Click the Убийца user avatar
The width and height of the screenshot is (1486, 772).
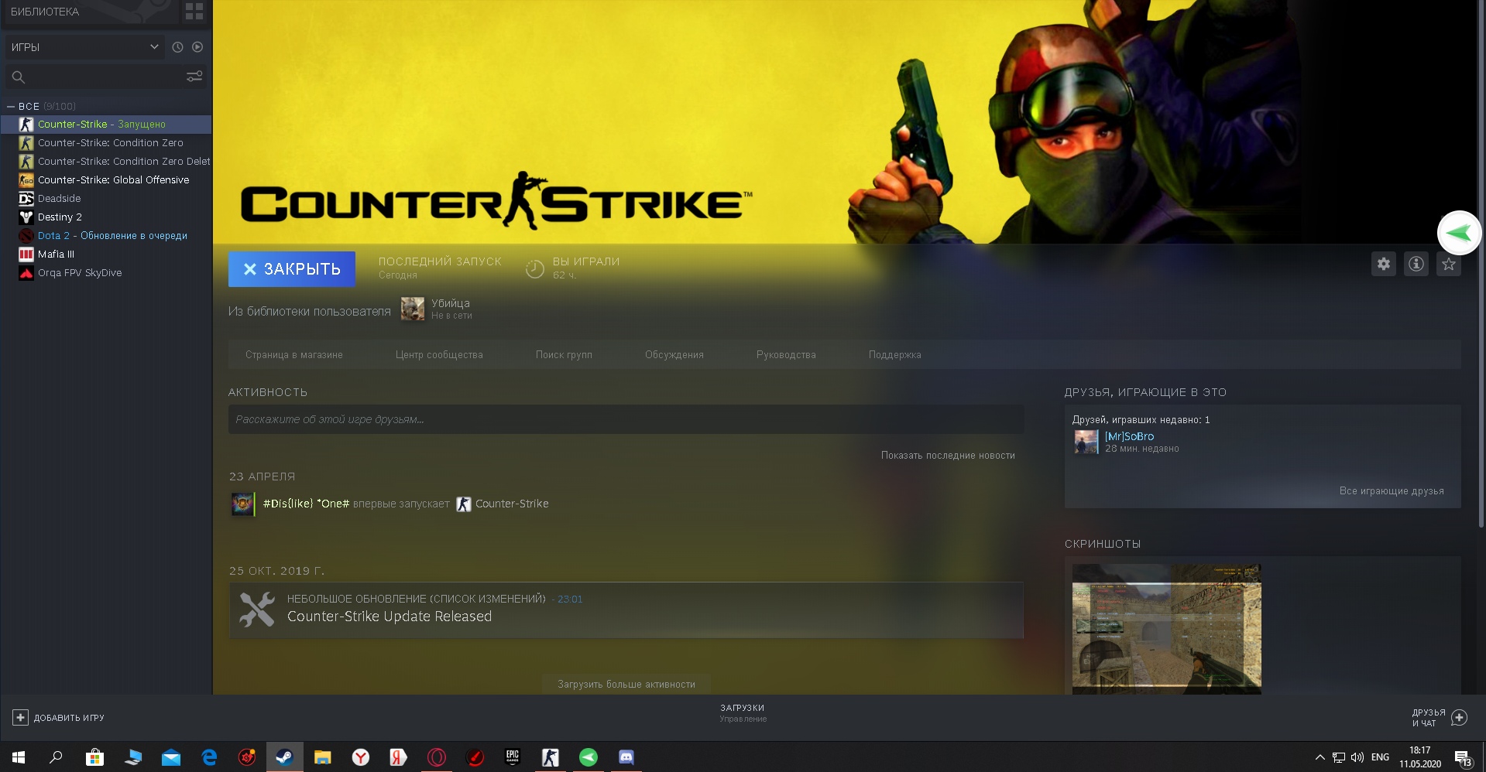[x=413, y=309]
